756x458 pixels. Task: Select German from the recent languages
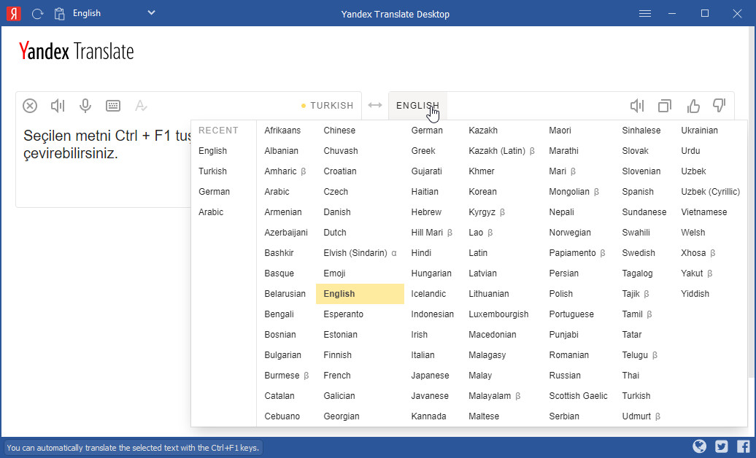point(214,191)
